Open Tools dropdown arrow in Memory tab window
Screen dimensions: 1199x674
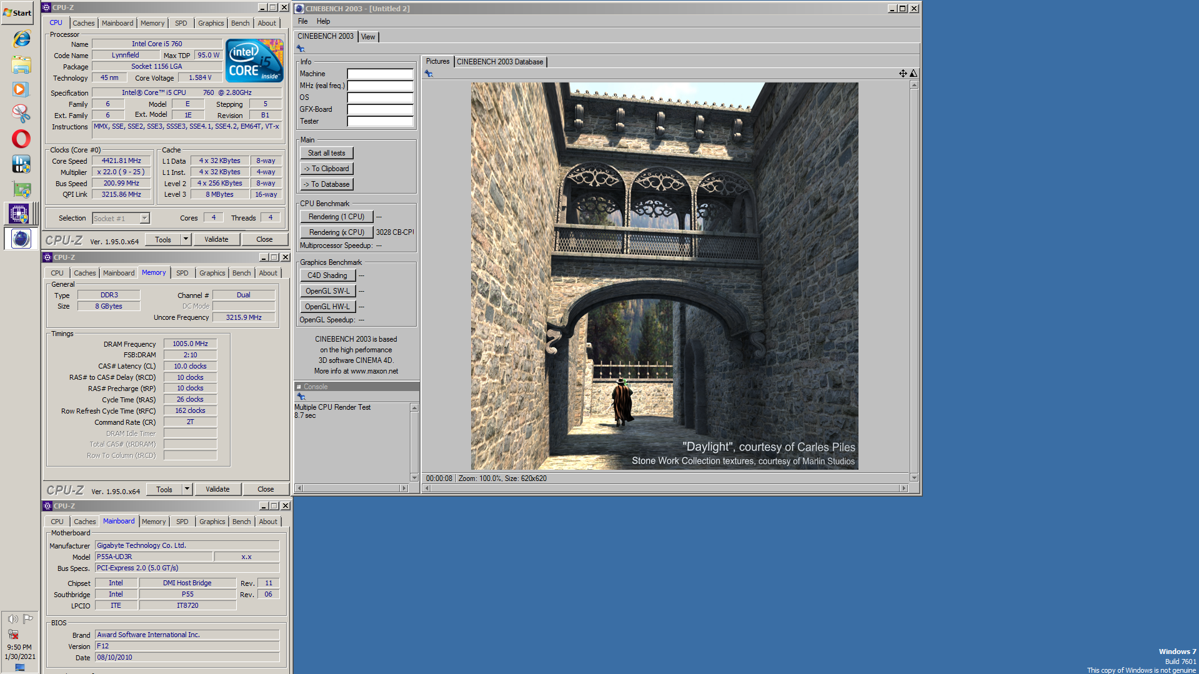click(x=187, y=489)
